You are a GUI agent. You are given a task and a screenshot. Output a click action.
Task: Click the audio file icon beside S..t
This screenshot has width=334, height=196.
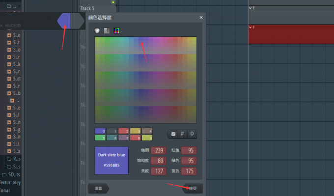click(x=9, y=42)
